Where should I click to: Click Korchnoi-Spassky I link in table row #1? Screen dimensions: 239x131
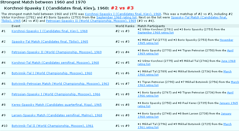(49, 31)
